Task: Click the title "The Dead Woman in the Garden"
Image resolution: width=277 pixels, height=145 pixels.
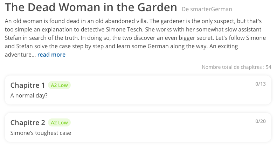Action: point(91,7)
